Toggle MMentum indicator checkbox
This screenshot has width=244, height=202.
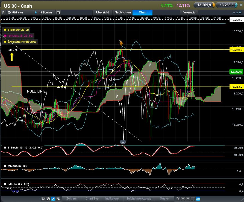(x=5, y=166)
